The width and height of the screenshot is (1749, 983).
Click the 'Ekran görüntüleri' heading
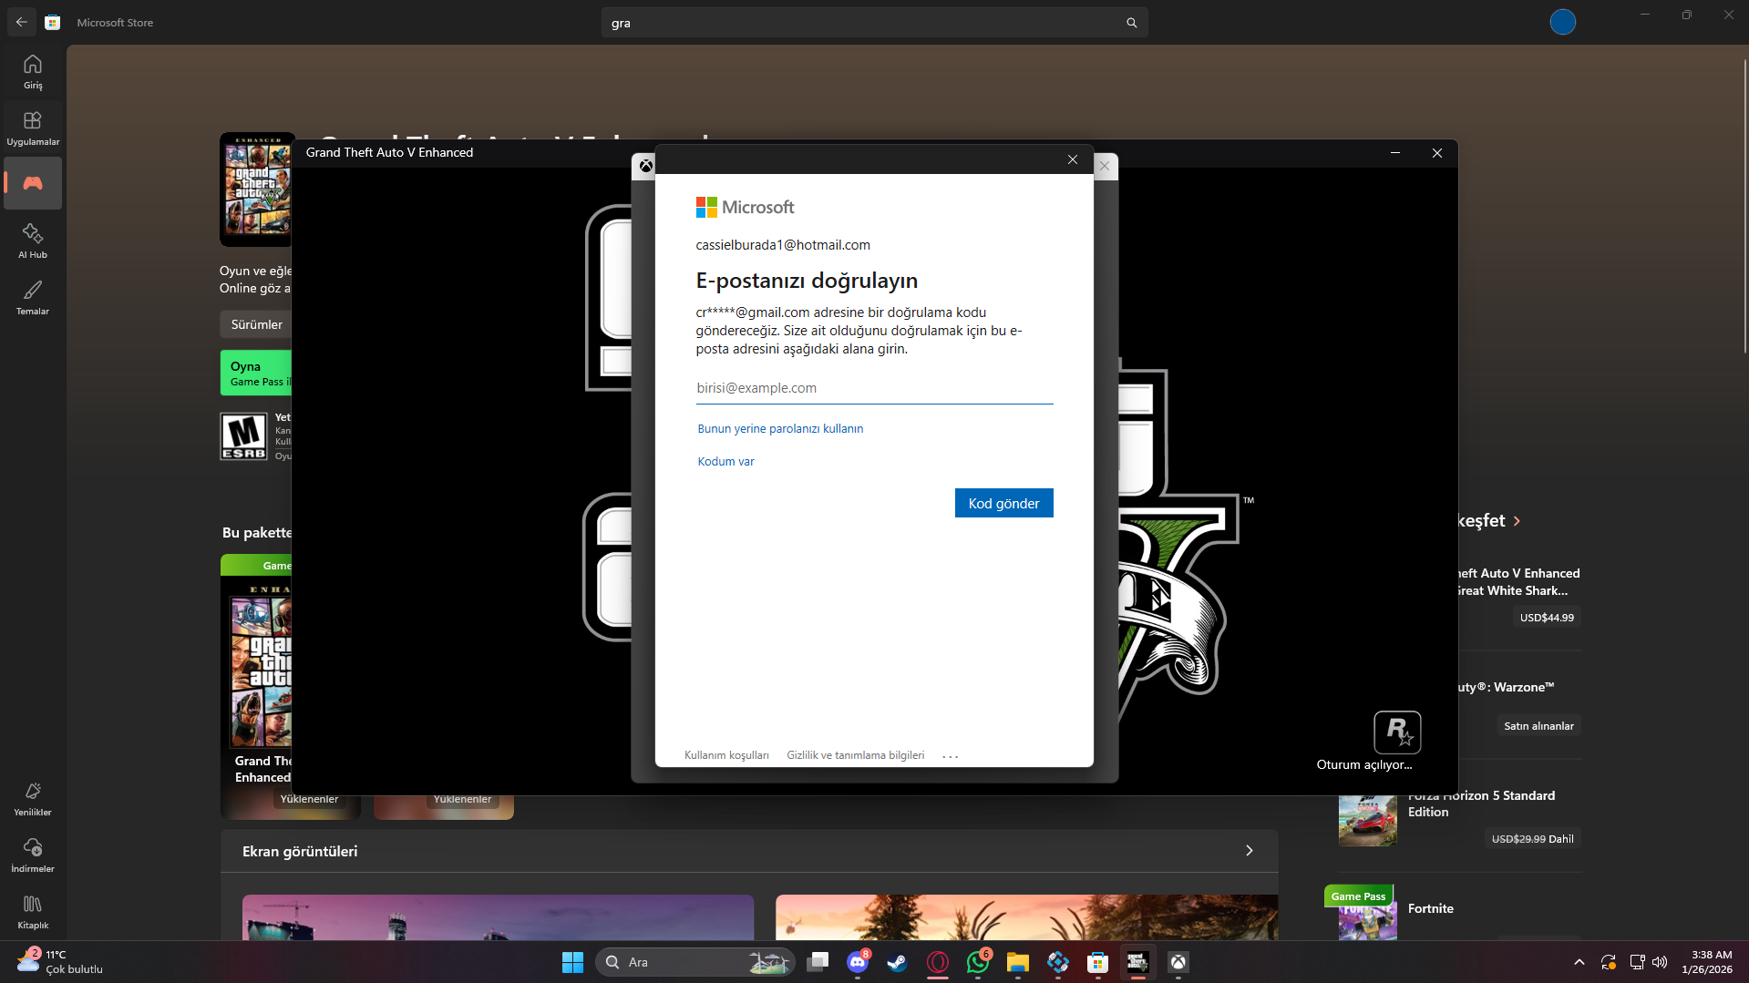tap(300, 851)
